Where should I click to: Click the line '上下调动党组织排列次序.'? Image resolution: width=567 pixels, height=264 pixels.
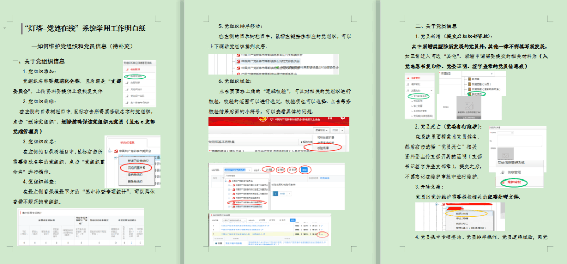[238, 46]
